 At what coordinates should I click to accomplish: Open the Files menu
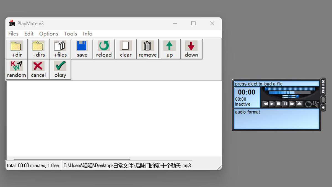tap(13, 34)
